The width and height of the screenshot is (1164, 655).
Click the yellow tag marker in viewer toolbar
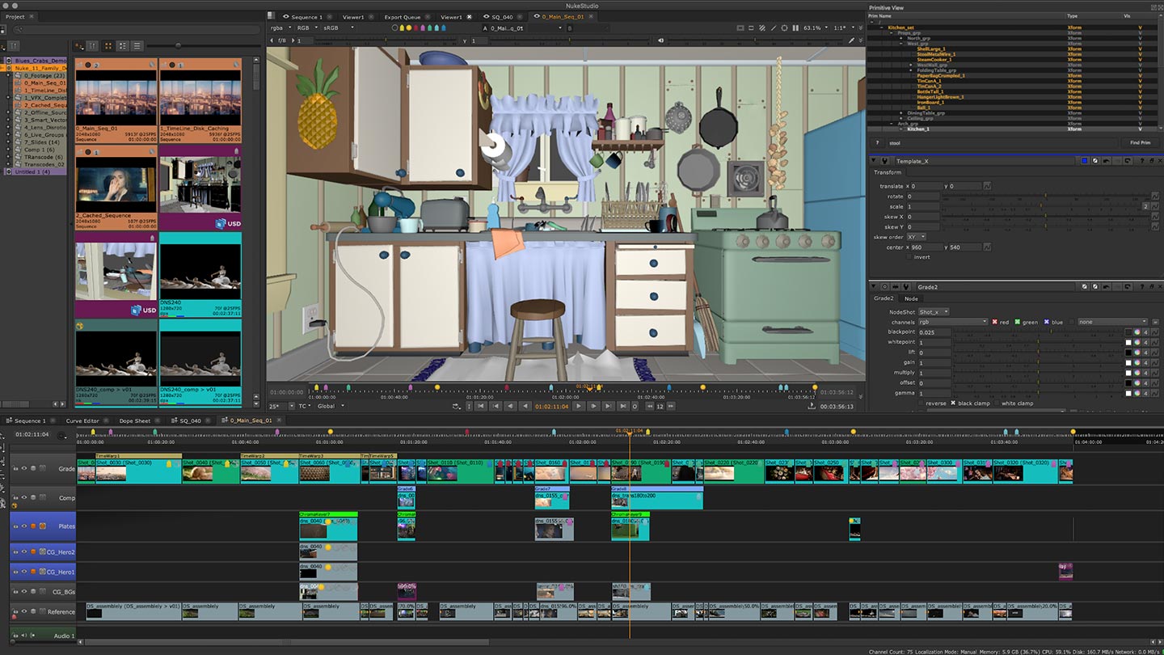(x=402, y=27)
